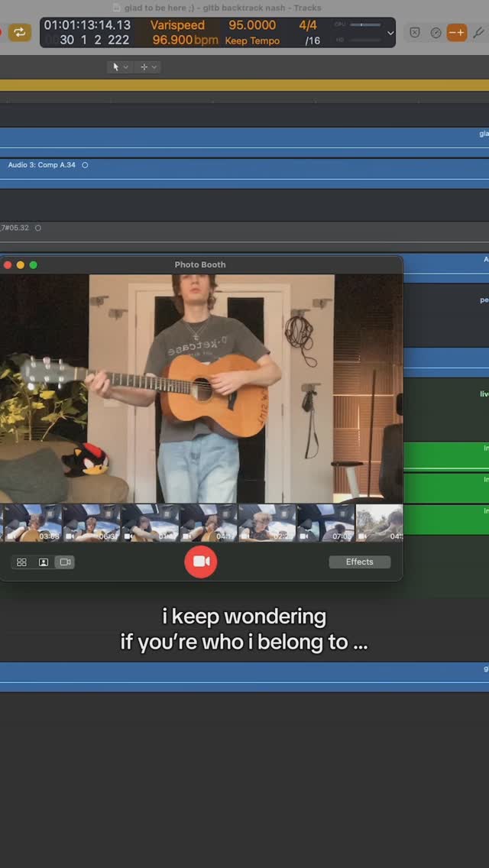Viewport: 489px width, 868px height.
Task: Click the Keep Tempo menu label
Action: (x=252, y=40)
